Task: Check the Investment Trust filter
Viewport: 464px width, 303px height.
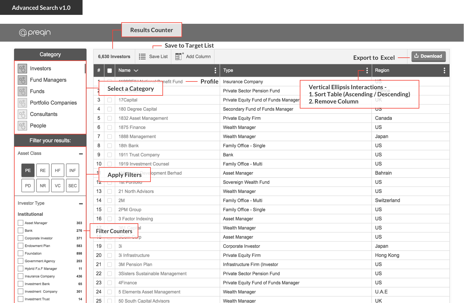Action: pos(21,299)
